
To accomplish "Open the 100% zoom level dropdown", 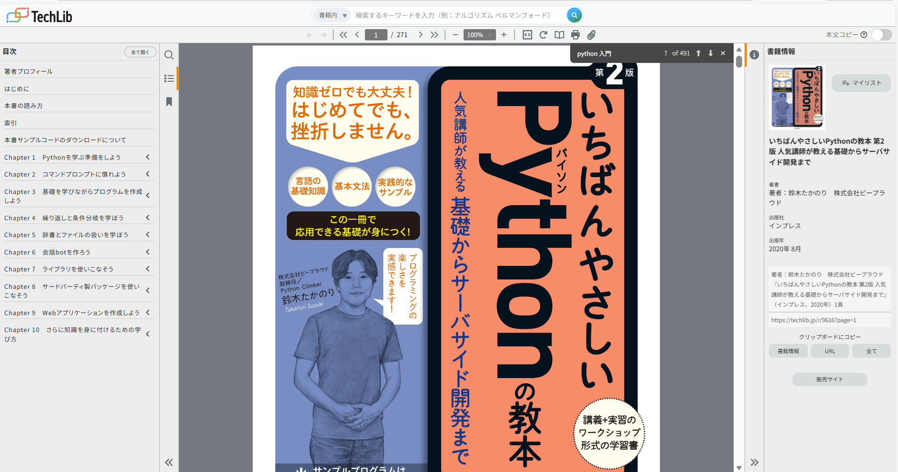I will click(x=480, y=35).
